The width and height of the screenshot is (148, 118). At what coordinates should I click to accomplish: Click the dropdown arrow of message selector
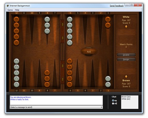click(101, 107)
